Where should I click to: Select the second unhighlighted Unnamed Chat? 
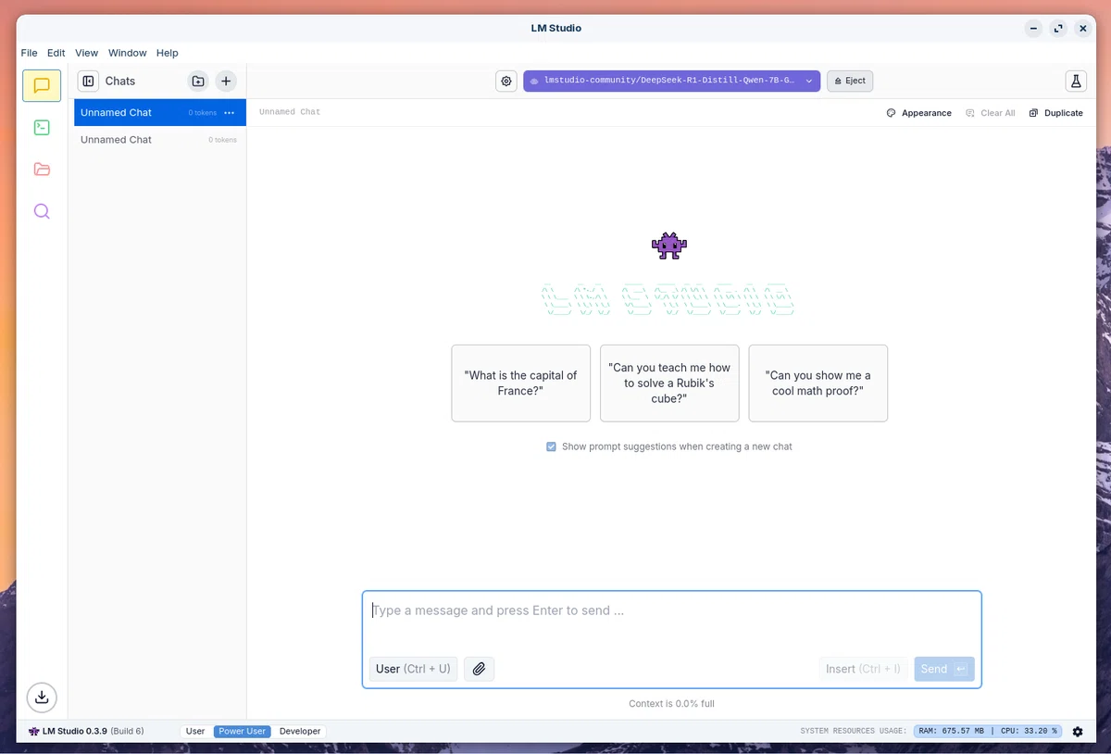[160, 140]
